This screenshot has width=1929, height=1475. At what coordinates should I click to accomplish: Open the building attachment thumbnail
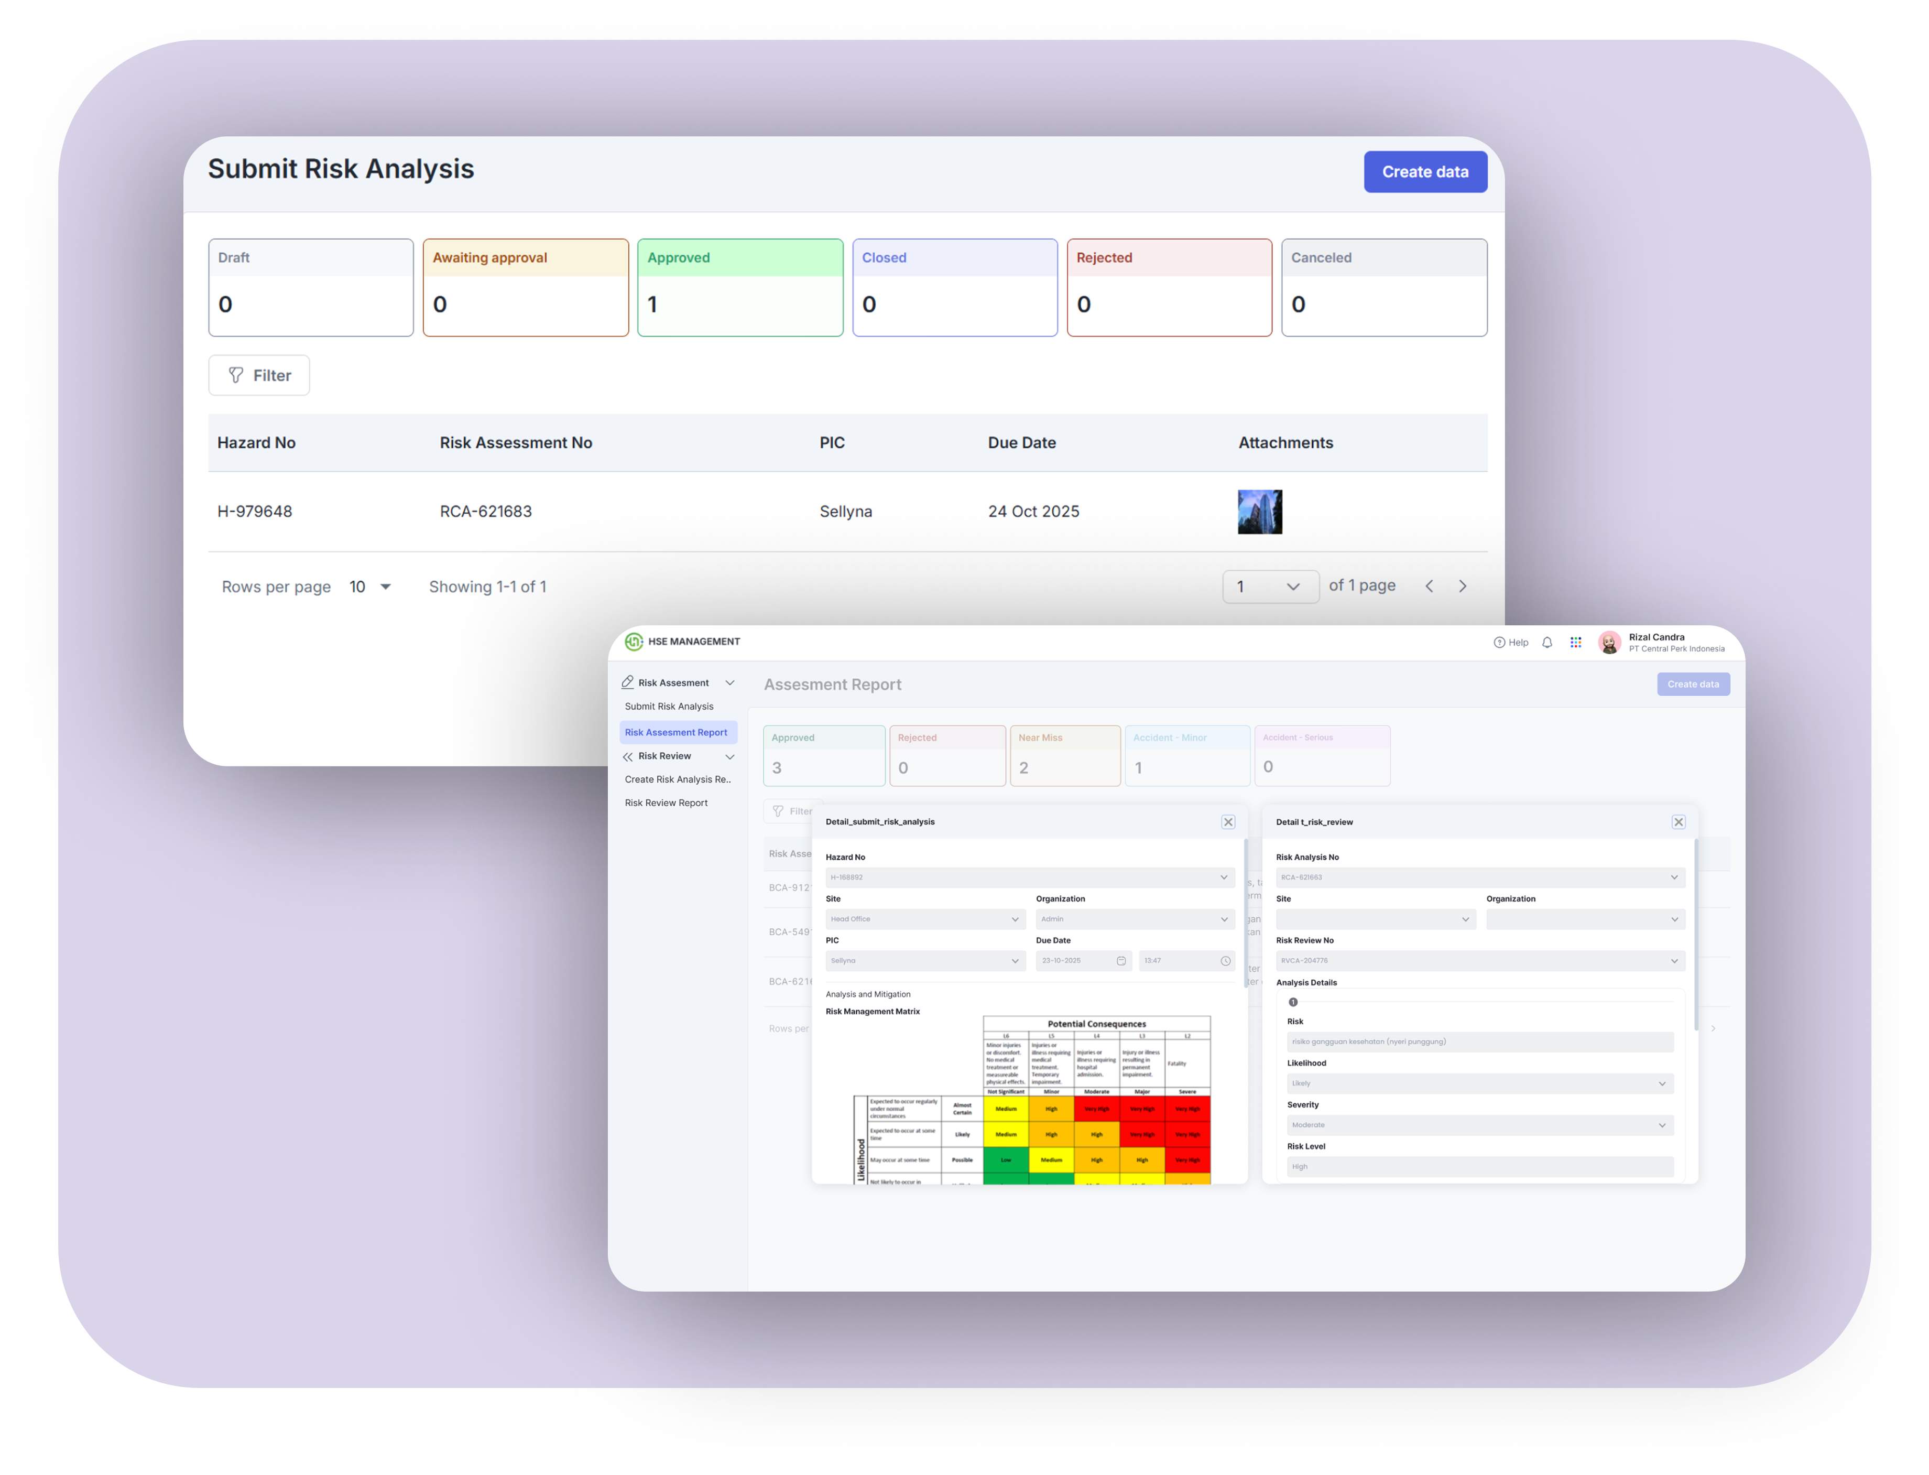point(1259,512)
